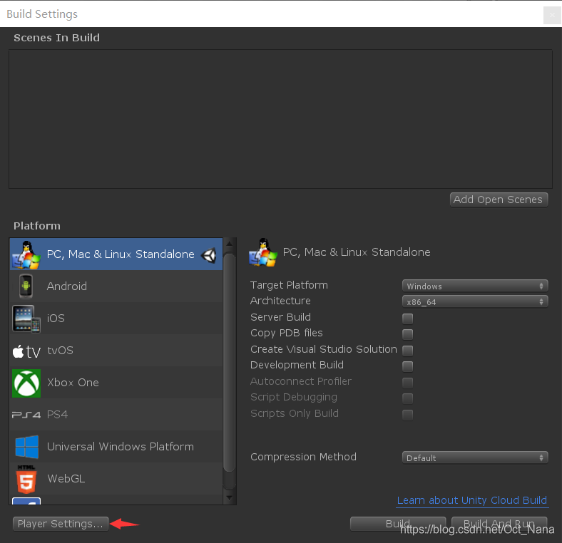Click the platform list scrollbar thumb

click(x=230, y=362)
